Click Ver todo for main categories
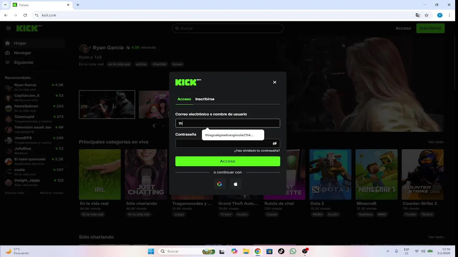Image resolution: width=458 pixels, height=257 pixels. pos(436,142)
